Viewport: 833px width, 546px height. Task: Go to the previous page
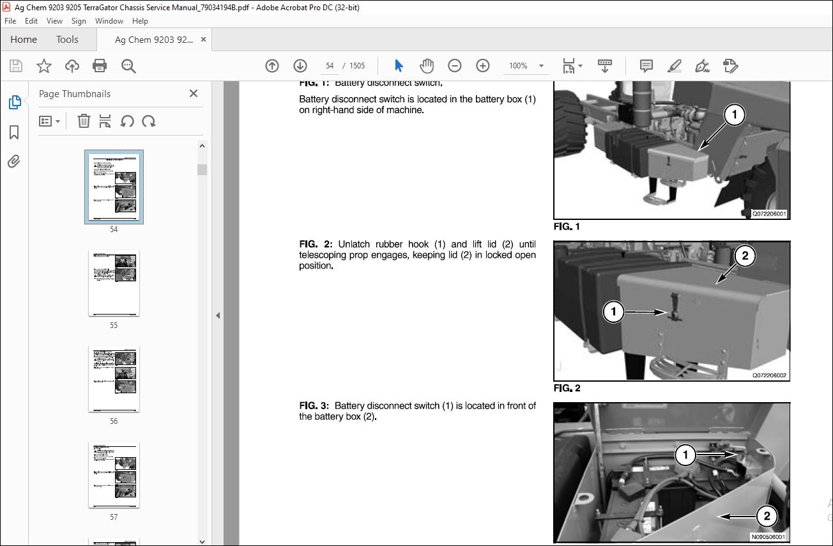click(272, 66)
